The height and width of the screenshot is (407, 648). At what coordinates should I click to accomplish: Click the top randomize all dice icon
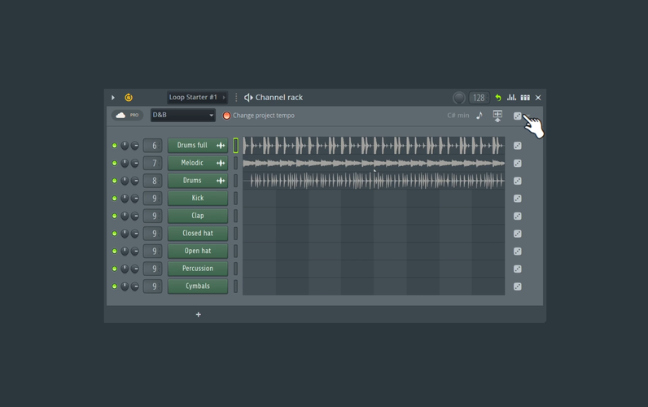(518, 116)
